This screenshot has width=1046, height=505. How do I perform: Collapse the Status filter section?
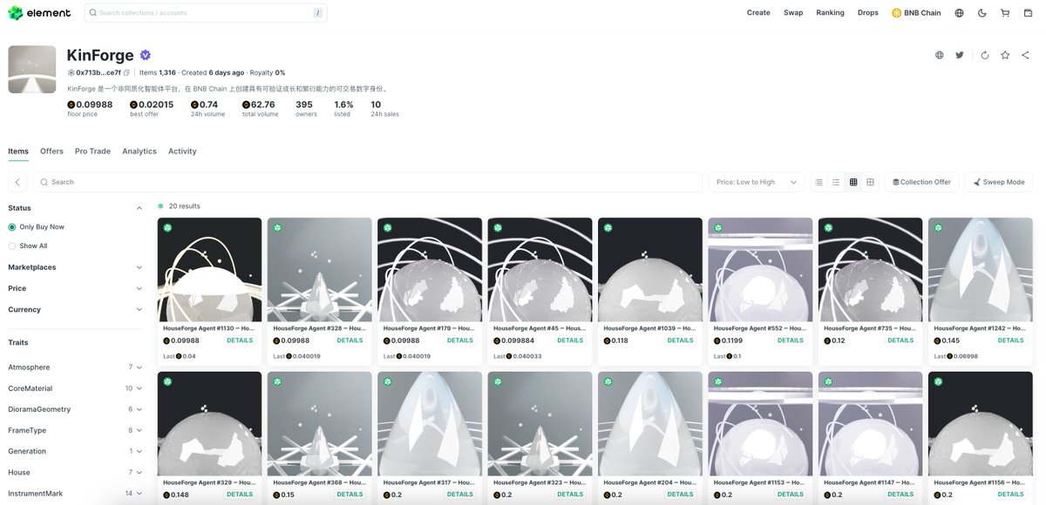(76, 208)
